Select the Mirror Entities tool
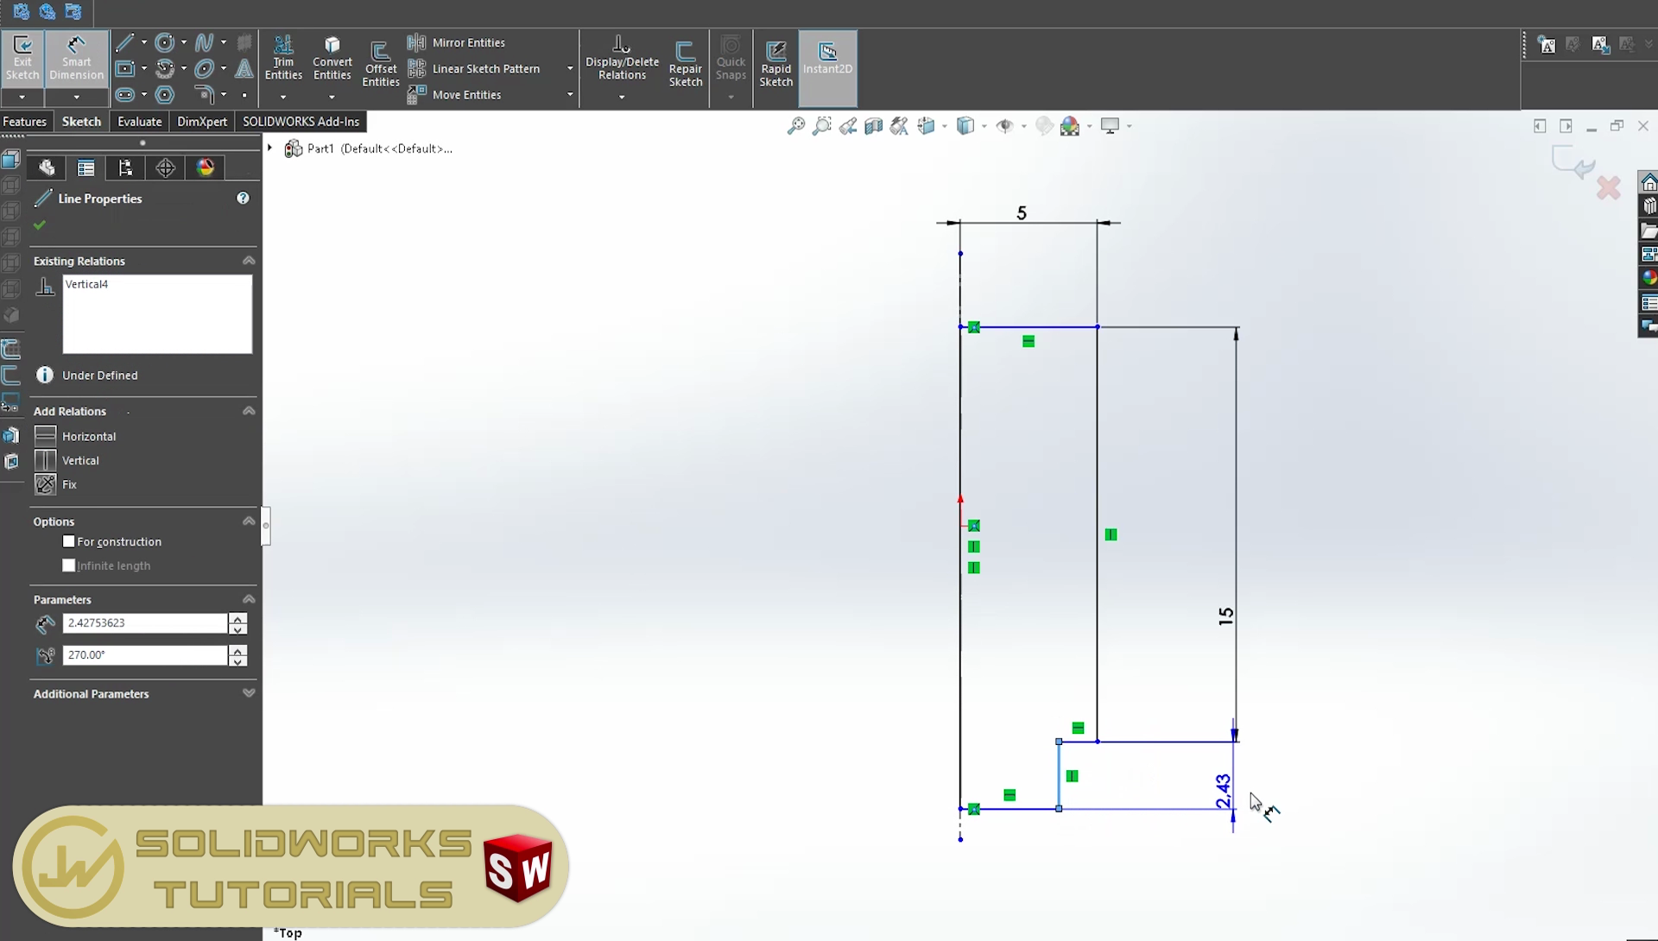 469,42
